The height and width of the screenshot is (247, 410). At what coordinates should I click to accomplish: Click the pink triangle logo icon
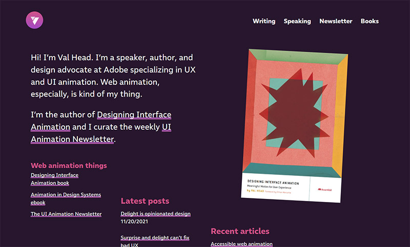34,20
